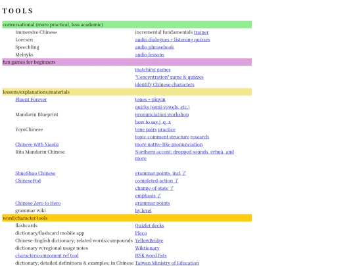Open the Quizlet decks link

click(149, 225)
